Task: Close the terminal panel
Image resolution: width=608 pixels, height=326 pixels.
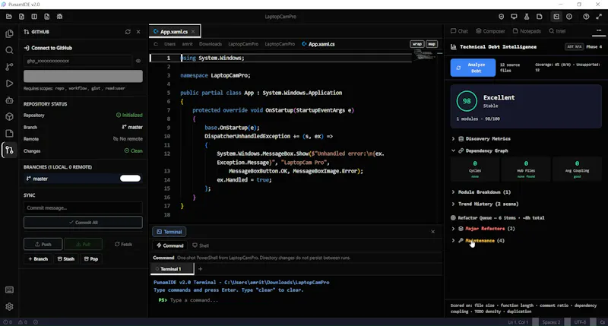Action: coord(432,232)
